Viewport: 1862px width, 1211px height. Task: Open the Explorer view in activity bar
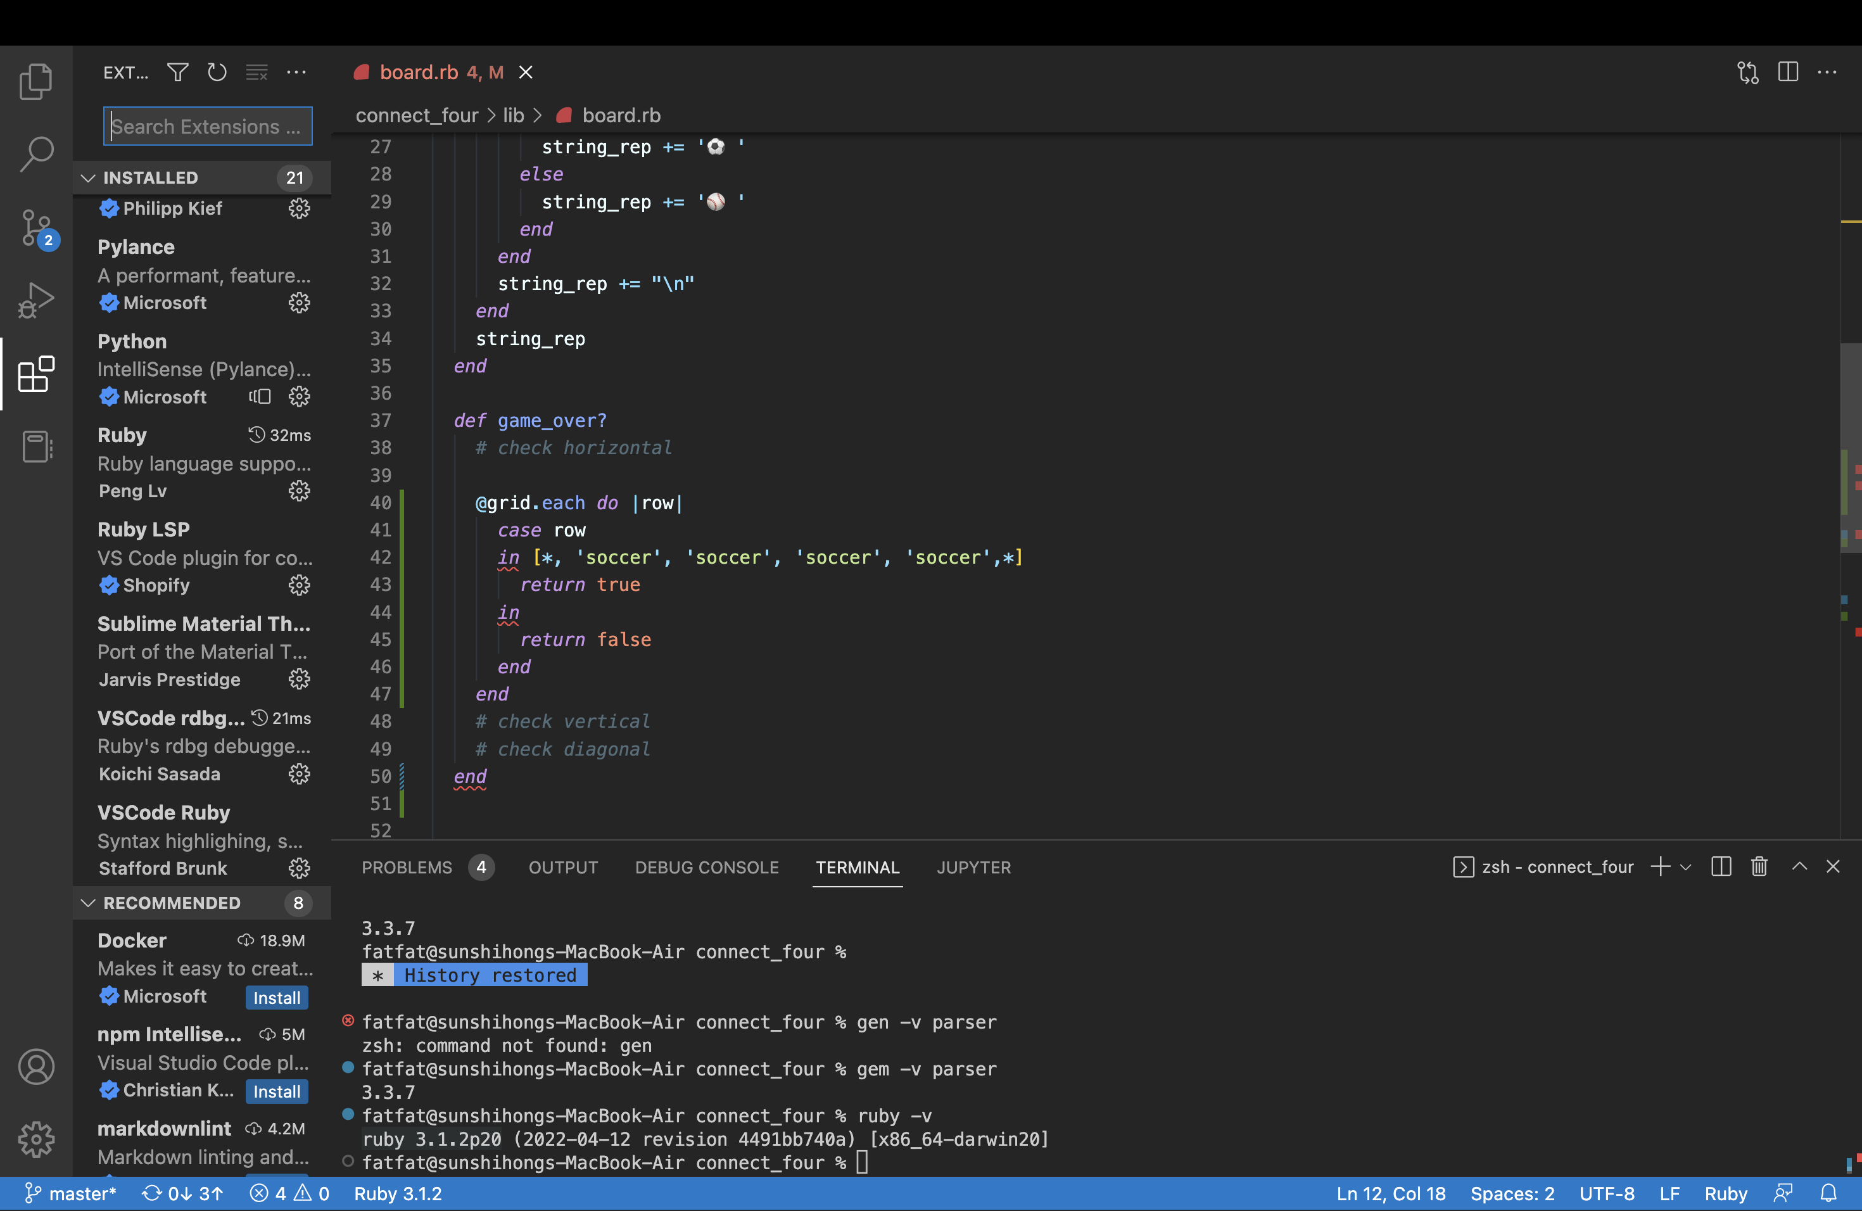tap(36, 81)
